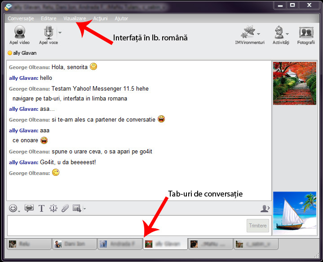Start a video call with Apel video
The image size is (323, 262).
(20, 35)
